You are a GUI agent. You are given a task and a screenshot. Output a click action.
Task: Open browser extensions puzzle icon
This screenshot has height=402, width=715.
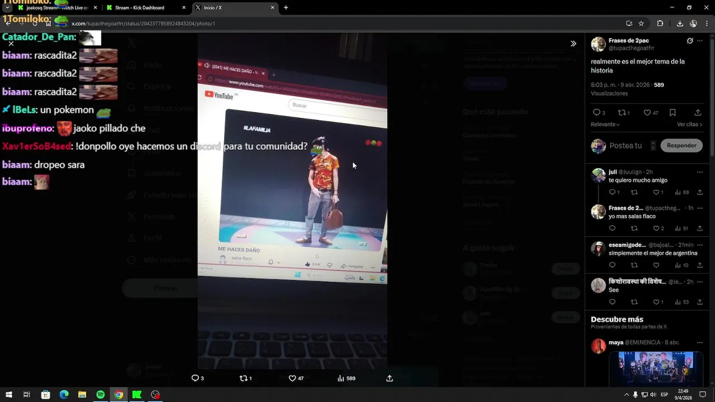660,23
